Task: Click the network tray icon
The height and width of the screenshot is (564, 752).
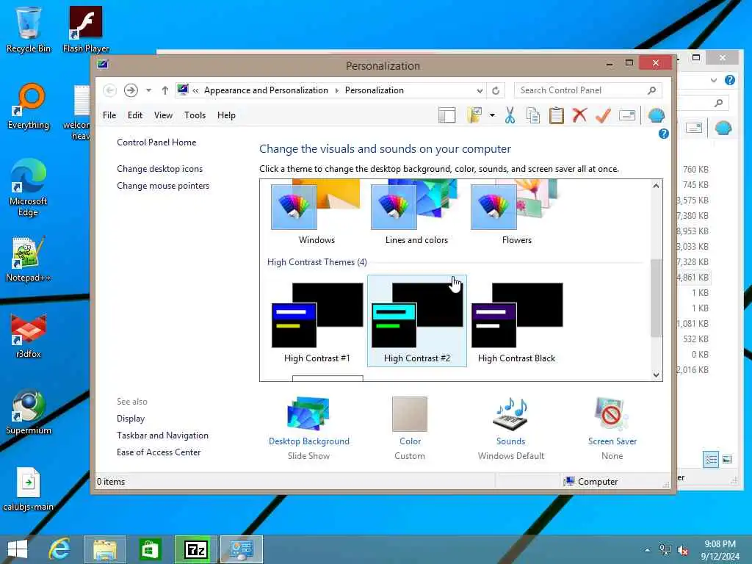Action: coord(665,550)
